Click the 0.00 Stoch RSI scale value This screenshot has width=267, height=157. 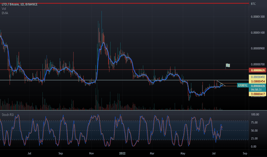(254, 146)
